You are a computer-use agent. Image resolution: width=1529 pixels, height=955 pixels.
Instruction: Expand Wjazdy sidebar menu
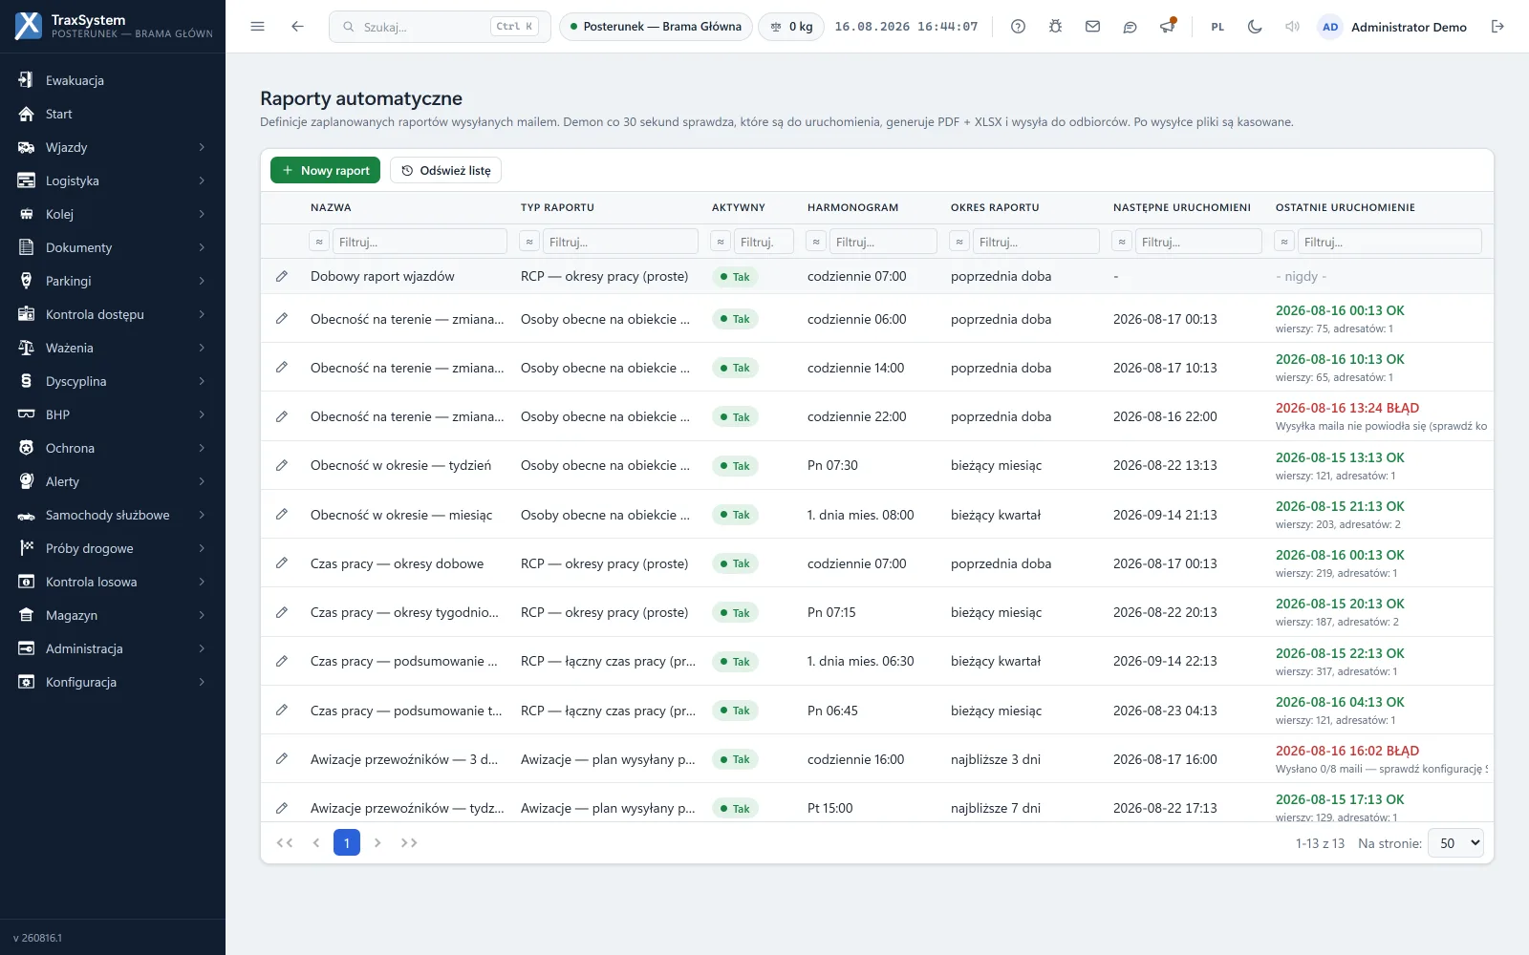(113, 147)
